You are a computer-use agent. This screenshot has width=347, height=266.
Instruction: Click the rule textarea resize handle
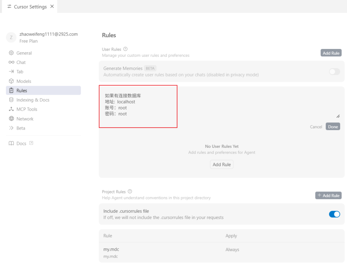click(x=338, y=116)
